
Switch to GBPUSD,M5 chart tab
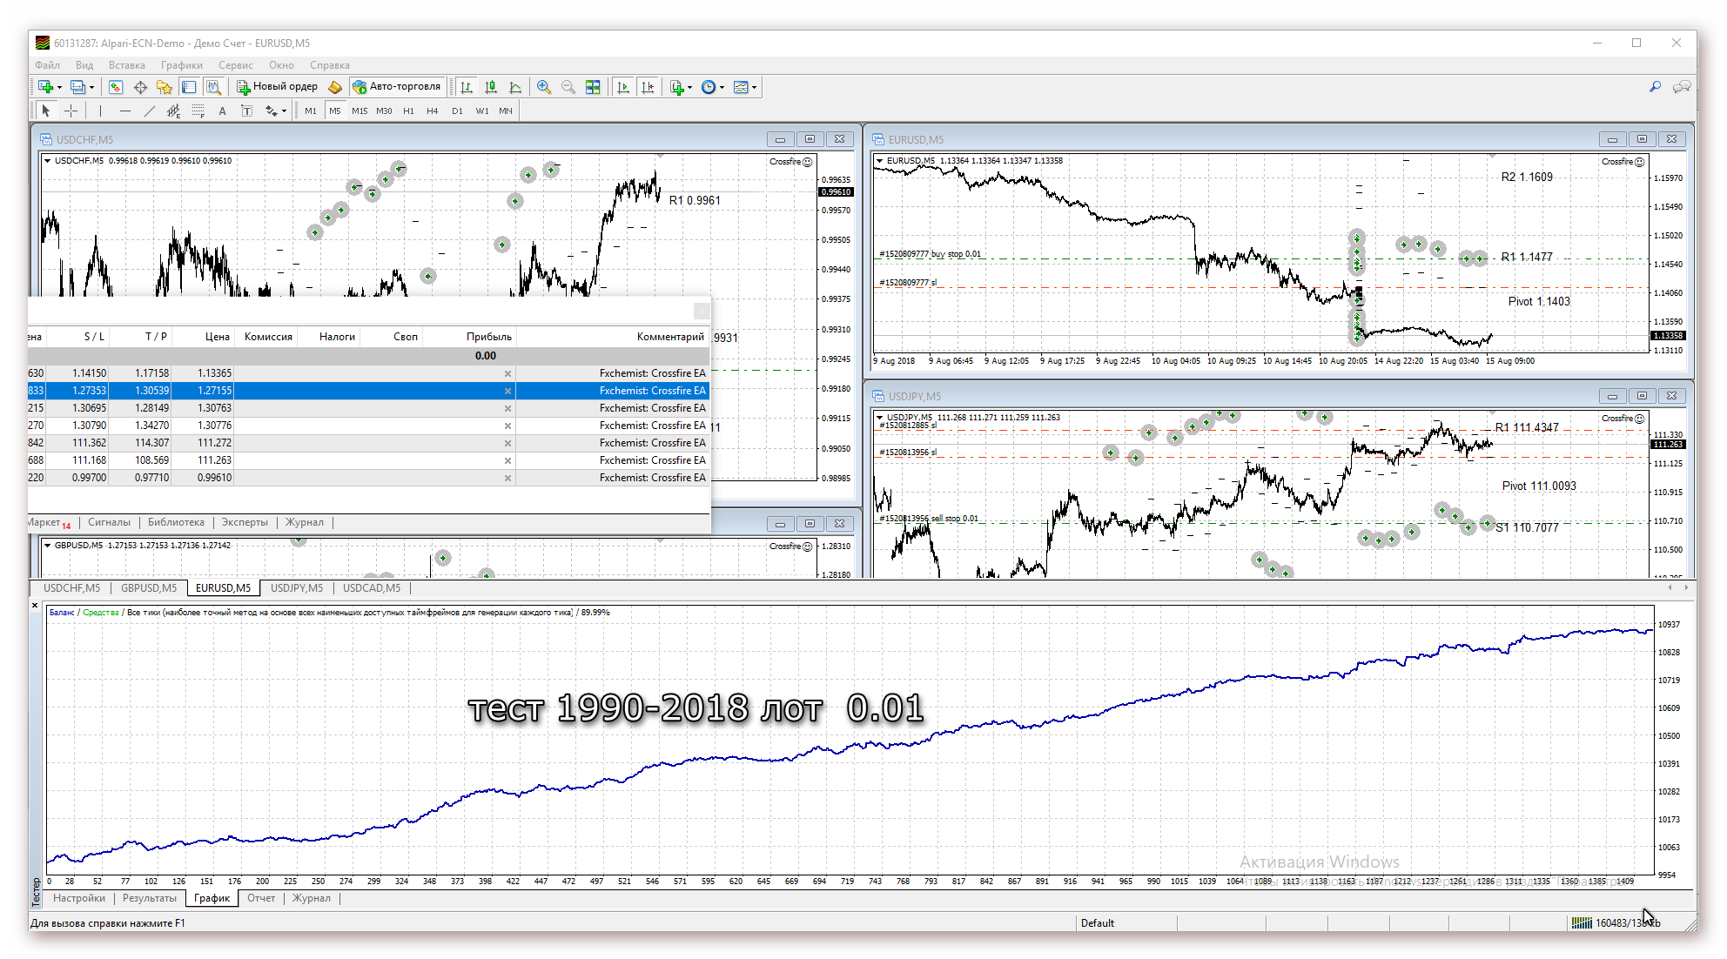[149, 588]
